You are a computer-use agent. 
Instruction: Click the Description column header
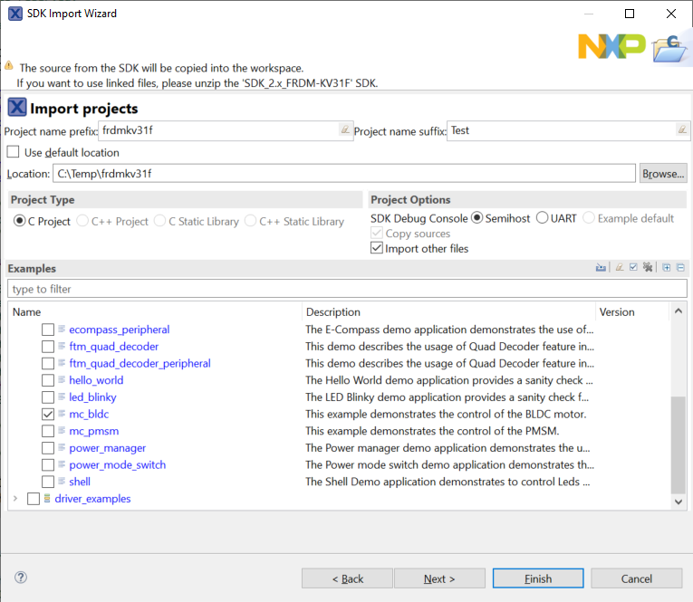click(x=448, y=312)
